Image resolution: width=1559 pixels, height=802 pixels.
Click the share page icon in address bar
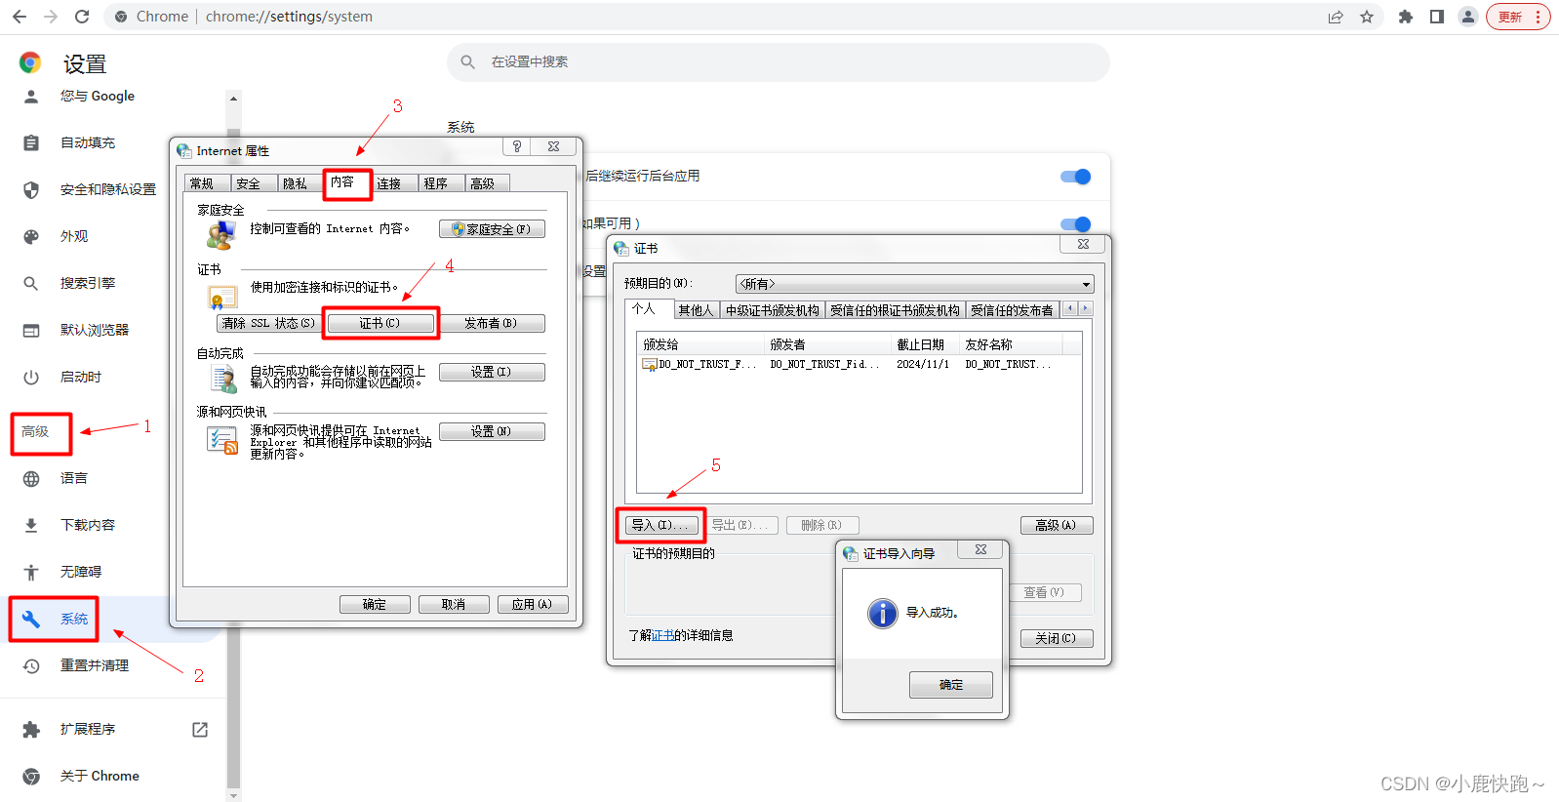coord(1336,17)
